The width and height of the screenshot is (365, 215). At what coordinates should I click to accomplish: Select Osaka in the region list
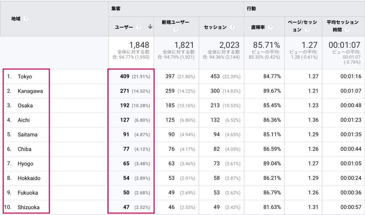[x=25, y=106]
